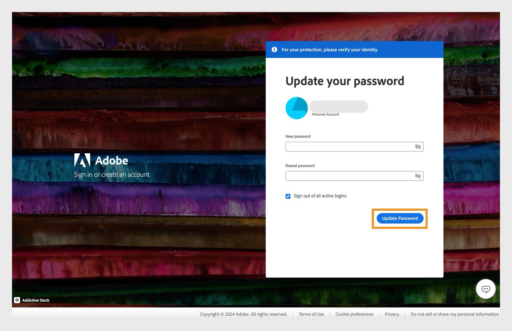Open the Terms of Use page
This screenshot has height=331, width=512.
click(311, 314)
